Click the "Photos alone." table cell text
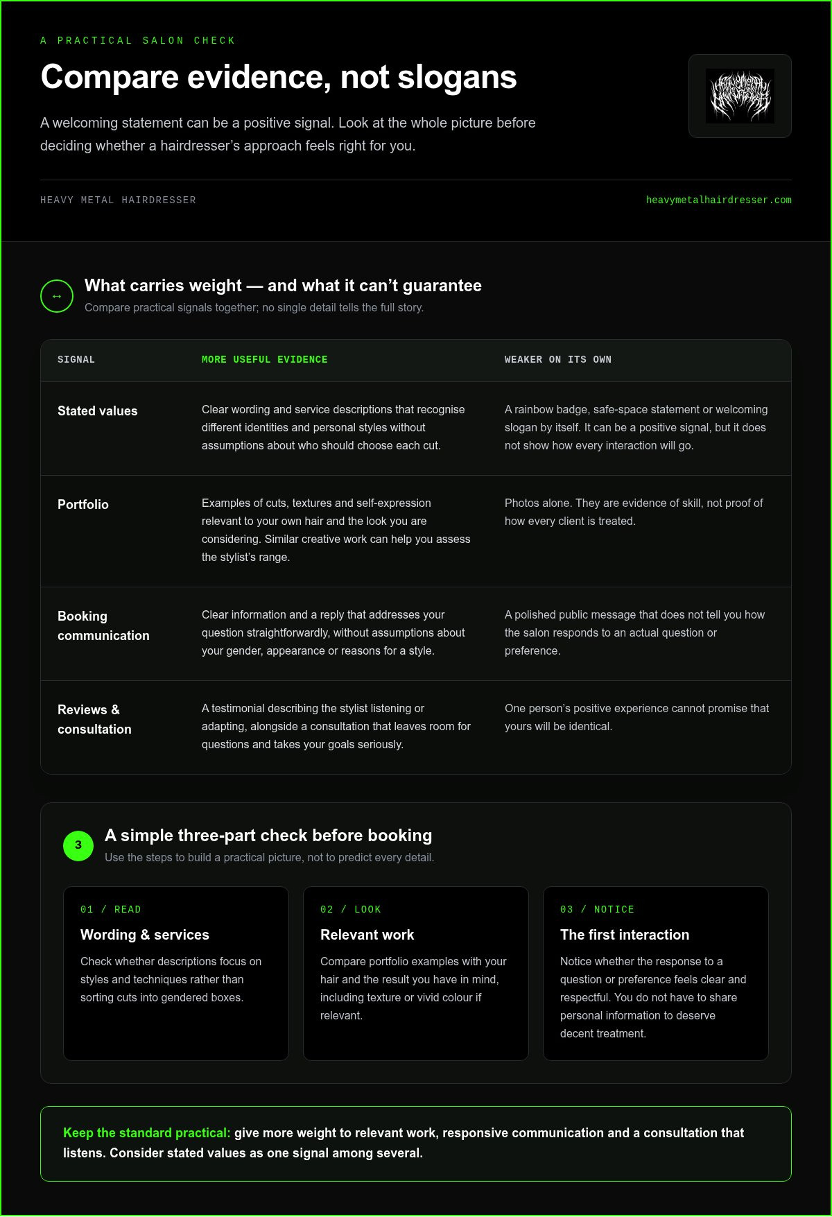 [634, 512]
